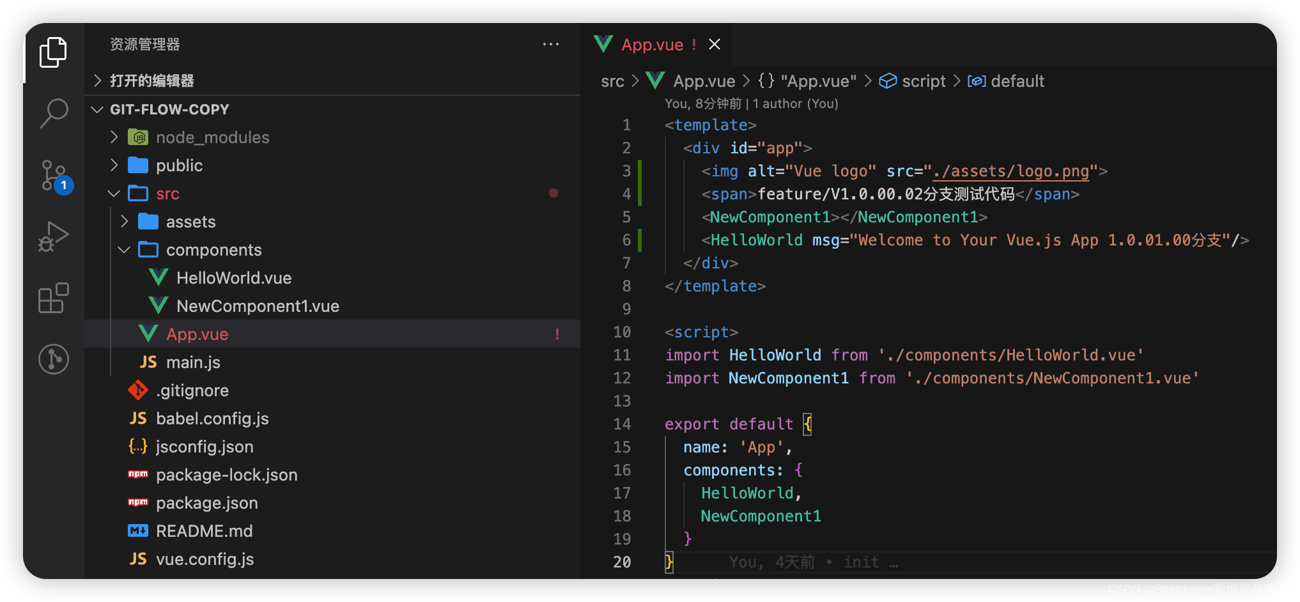Open explorer more actions ellipsis

[551, 44]
